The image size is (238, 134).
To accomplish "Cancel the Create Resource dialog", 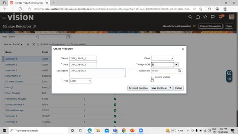I will tap(178, 88).
